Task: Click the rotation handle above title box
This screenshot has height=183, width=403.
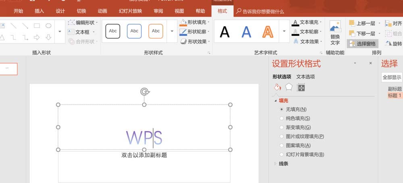Action: (x=145, y=92)
